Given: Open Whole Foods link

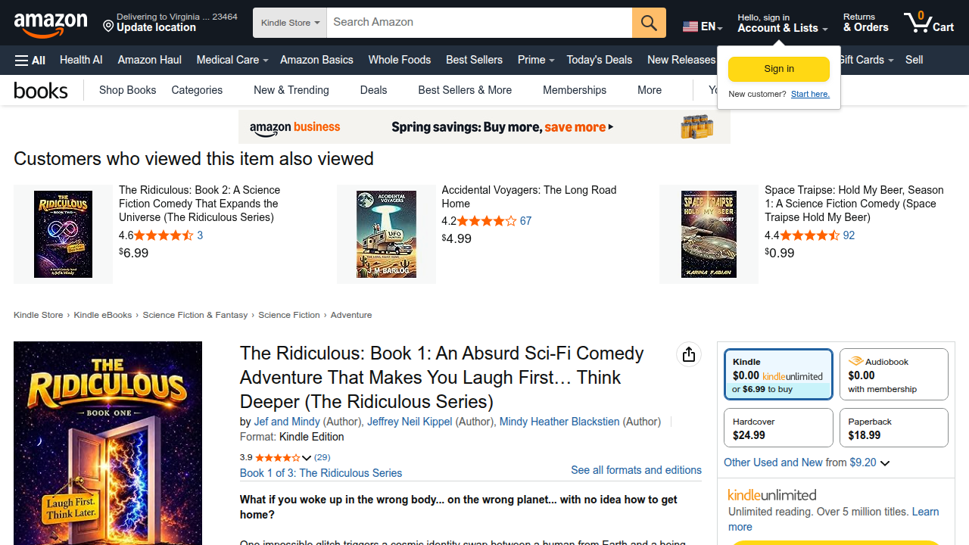Looking at the screenshot, I should [399, 60].
